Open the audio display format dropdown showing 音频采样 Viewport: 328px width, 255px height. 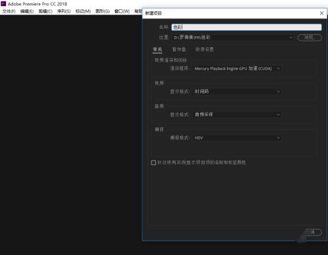237,115
